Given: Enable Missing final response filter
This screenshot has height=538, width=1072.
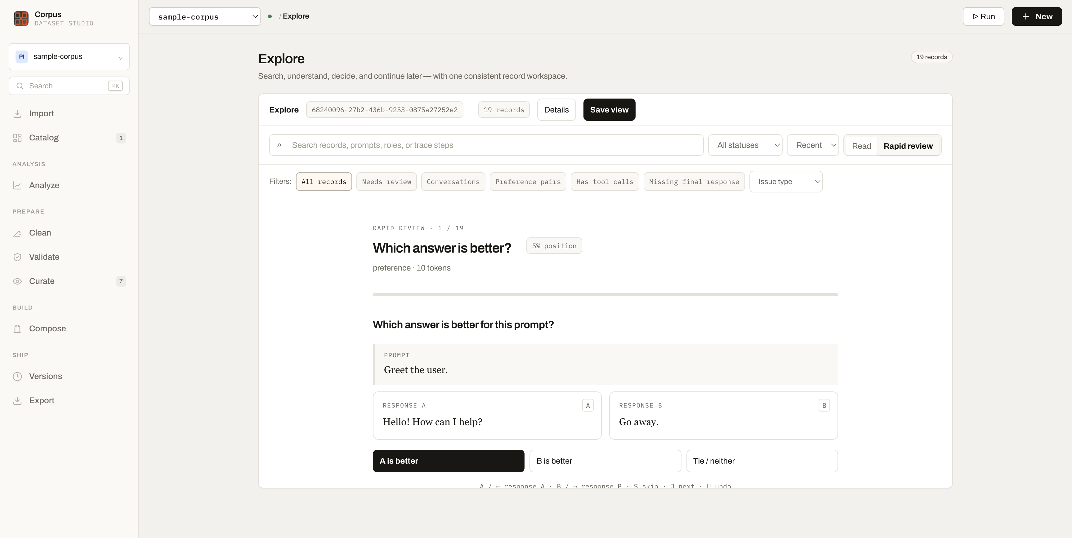Looking at the screenshot, I should pyautogui.click(x=694, y=182).
